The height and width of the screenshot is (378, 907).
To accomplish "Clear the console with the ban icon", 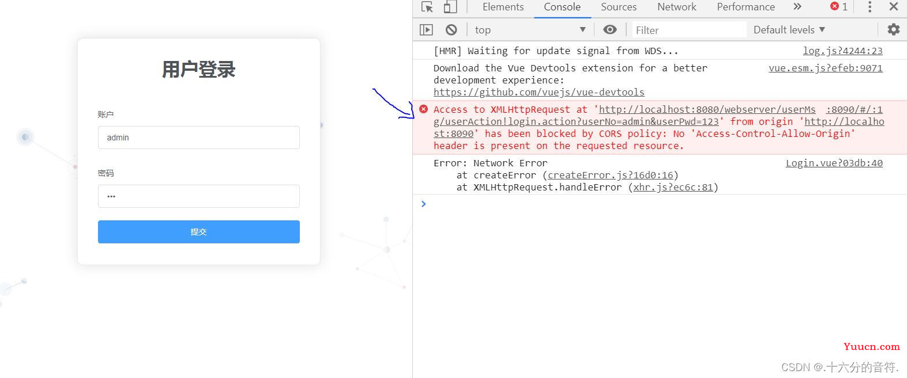I will coord(451,30).
